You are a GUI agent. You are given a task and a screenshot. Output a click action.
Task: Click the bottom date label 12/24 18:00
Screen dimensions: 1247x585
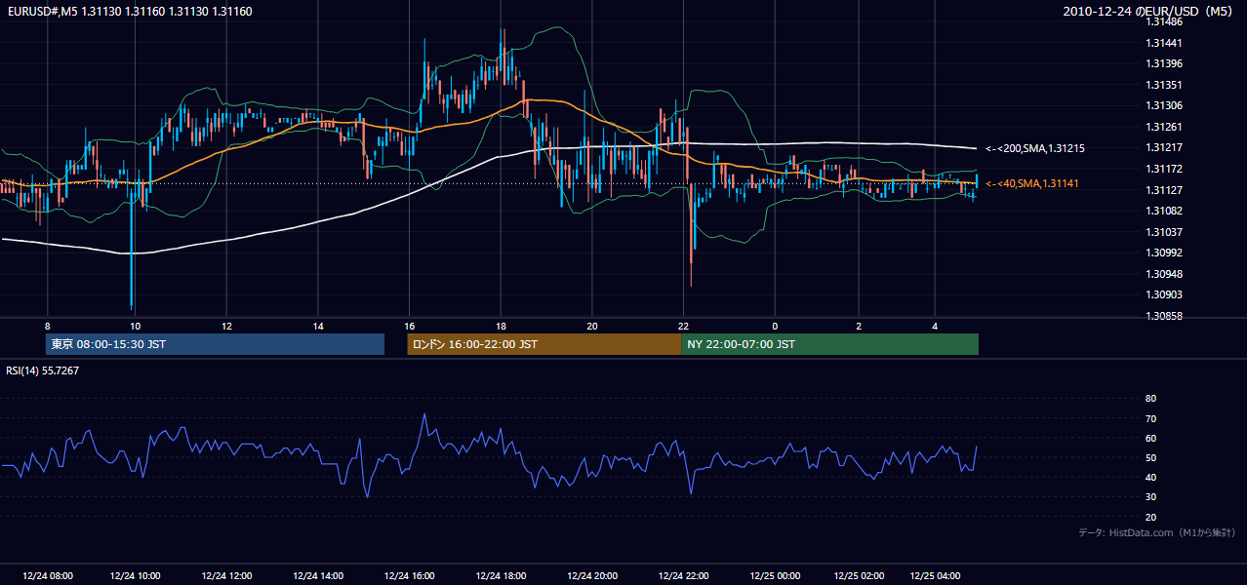pos(501,575)
